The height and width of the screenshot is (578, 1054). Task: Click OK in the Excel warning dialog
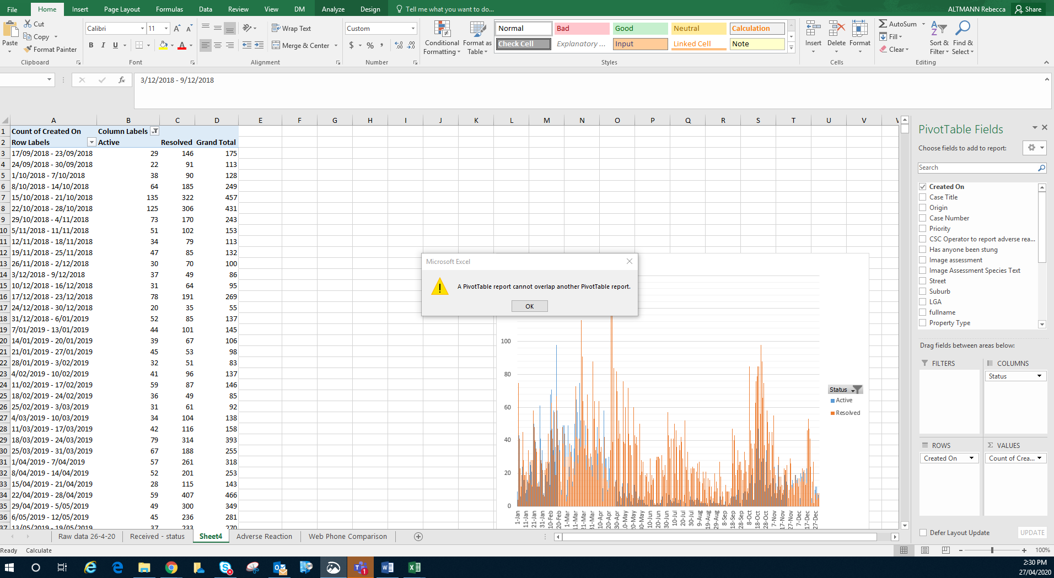click(529, 306)
